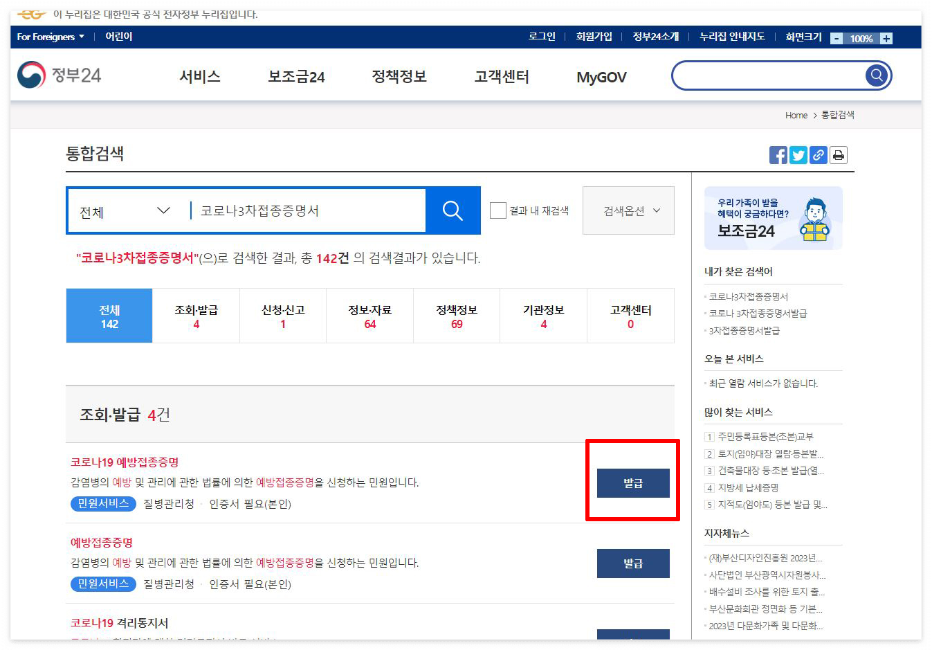Open 보조금24 main menu

tap(296, 77)
